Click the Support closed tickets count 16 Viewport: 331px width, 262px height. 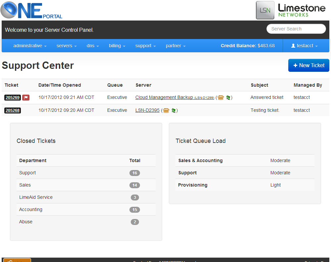coord(135,173)
